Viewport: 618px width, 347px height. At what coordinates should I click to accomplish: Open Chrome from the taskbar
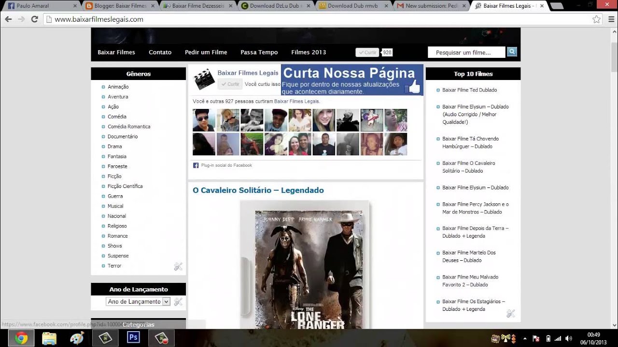click(x=21, y=338)
